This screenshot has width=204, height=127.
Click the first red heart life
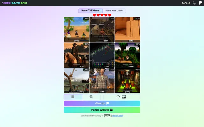click(94, 15)
